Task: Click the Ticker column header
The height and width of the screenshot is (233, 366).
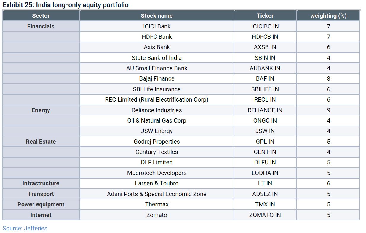Action: (x=265, y=16)
